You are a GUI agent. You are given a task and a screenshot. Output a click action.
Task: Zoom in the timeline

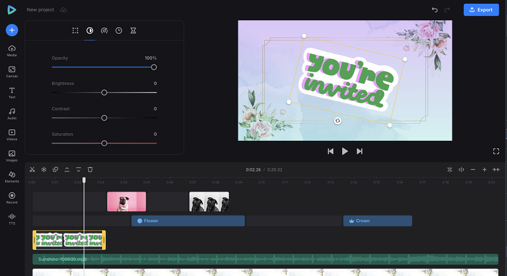pos(484,169)
